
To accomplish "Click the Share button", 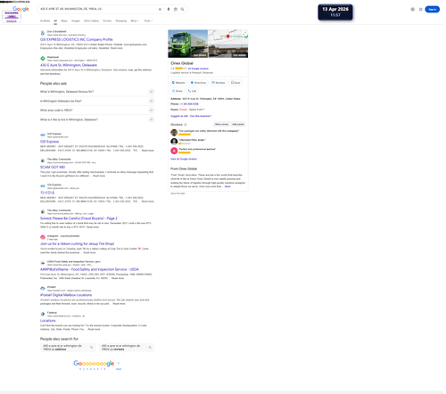I will [178, 91].
